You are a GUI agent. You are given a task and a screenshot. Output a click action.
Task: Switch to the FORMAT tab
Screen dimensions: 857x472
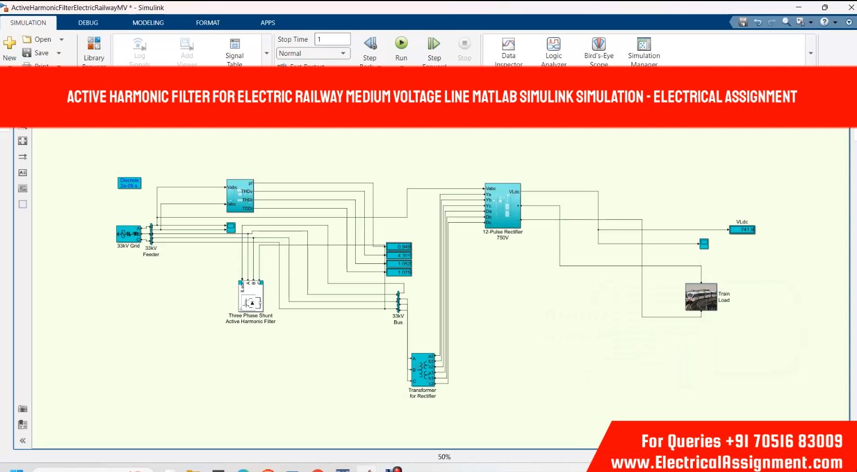(x=208, y=23)
